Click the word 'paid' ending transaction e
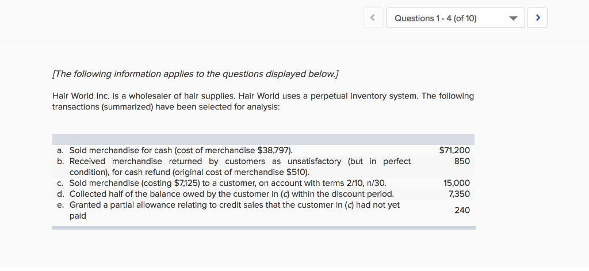The width and height of the screenshot is (589, 271). coord(78,216)
